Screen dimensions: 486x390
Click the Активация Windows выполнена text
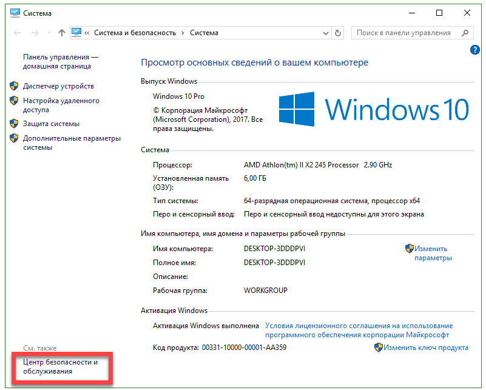click(206, 326)
